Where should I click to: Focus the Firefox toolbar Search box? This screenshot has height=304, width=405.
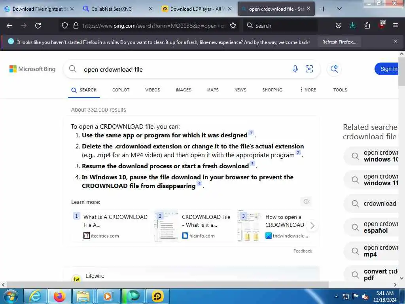[x=280, y=26]
